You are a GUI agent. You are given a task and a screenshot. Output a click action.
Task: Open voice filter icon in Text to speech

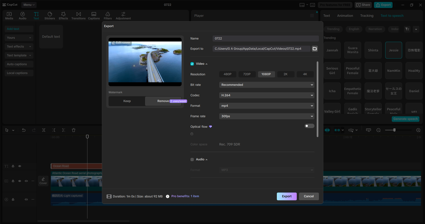point(407,29)
